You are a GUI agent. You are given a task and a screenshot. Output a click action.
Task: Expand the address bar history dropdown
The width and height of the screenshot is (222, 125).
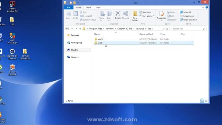(163, 28)
